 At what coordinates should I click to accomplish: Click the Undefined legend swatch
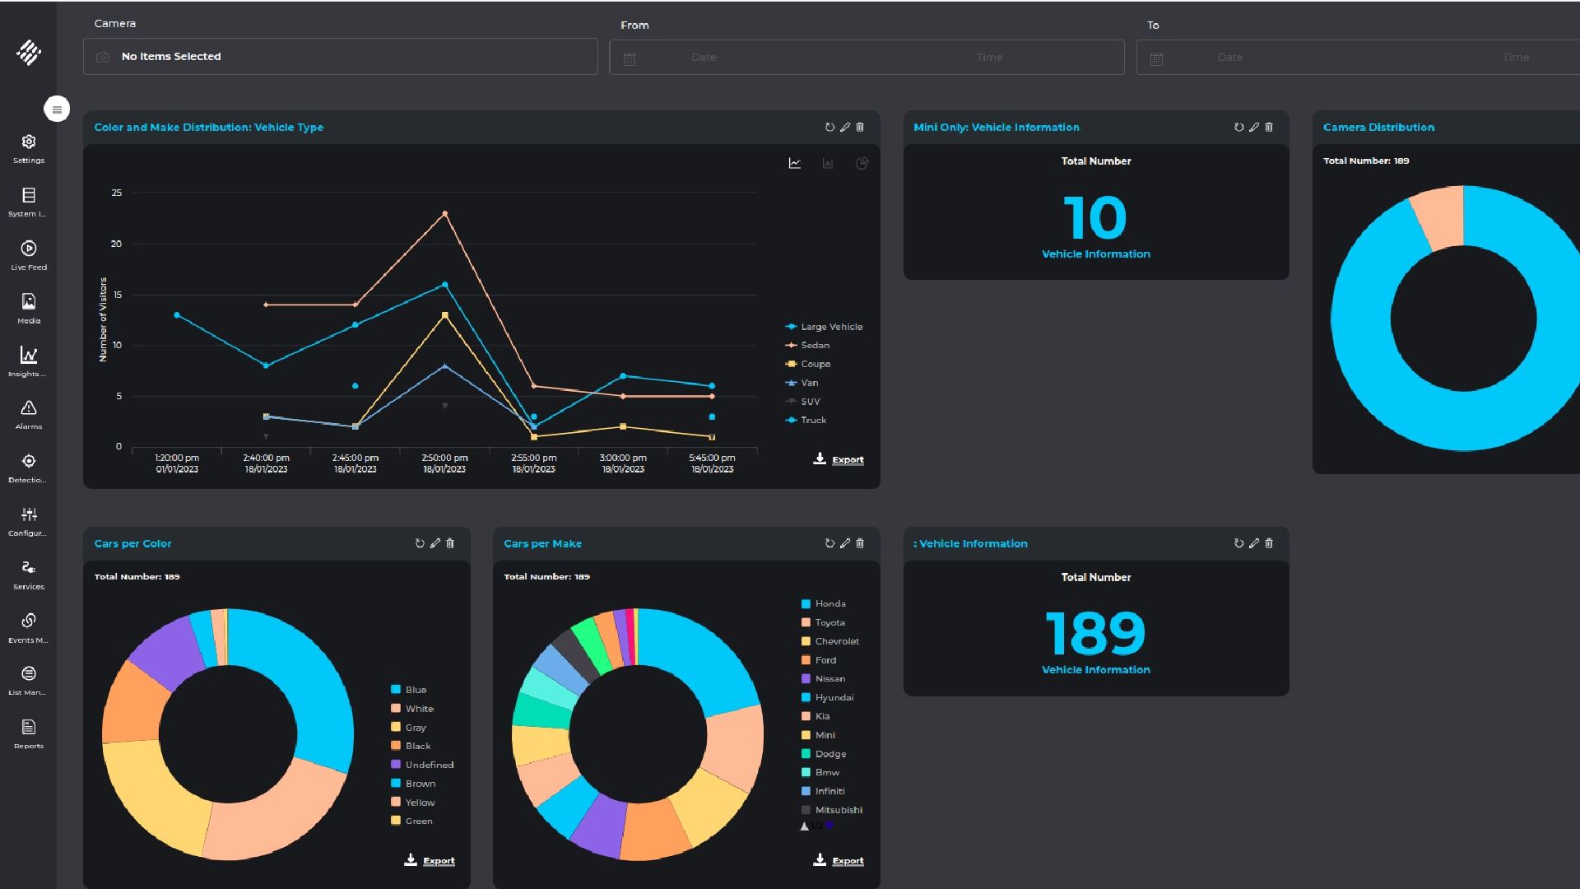point(396,765)
